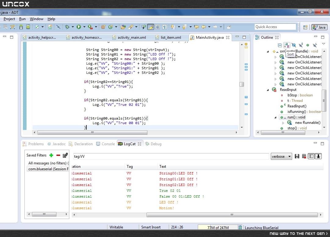The height and width of the screenshot is (237, 330).
Task: Expand the new Runnable() outline node
Action: (283, 123)
